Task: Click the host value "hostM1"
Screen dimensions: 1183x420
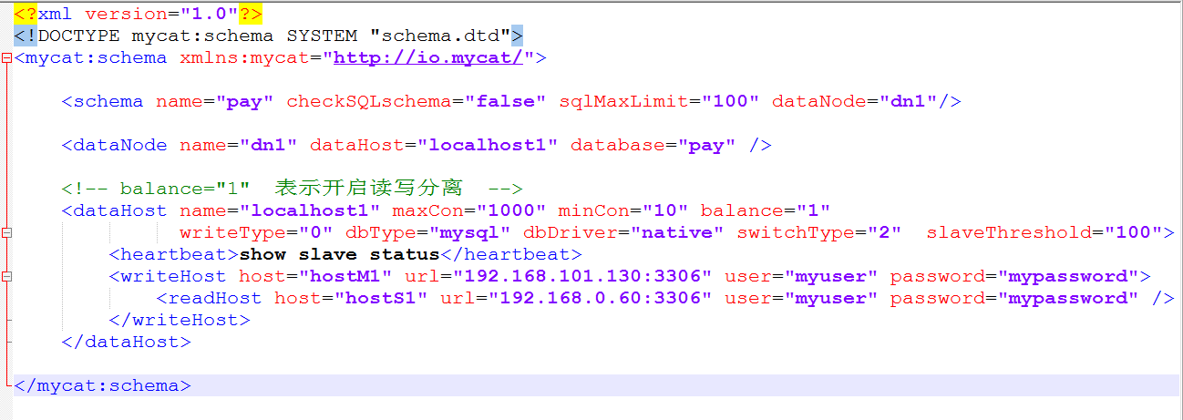Action: [x=346, y=277]
